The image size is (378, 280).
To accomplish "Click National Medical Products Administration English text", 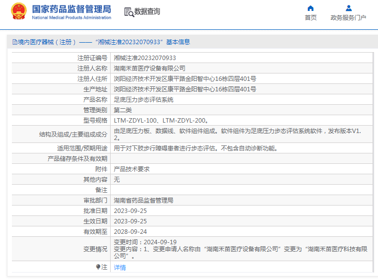I will click(x=71, y=17).
